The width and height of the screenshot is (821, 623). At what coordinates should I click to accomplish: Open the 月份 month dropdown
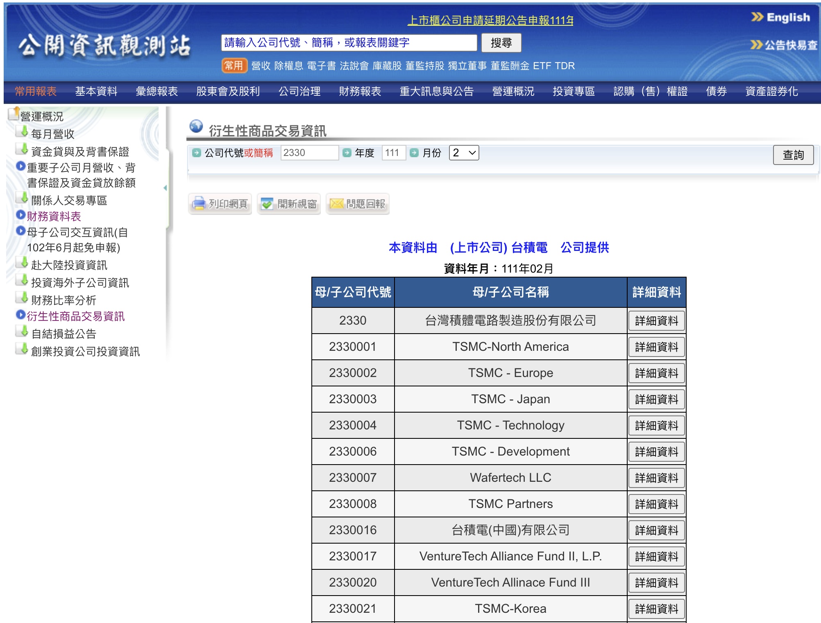pos(464,153)
